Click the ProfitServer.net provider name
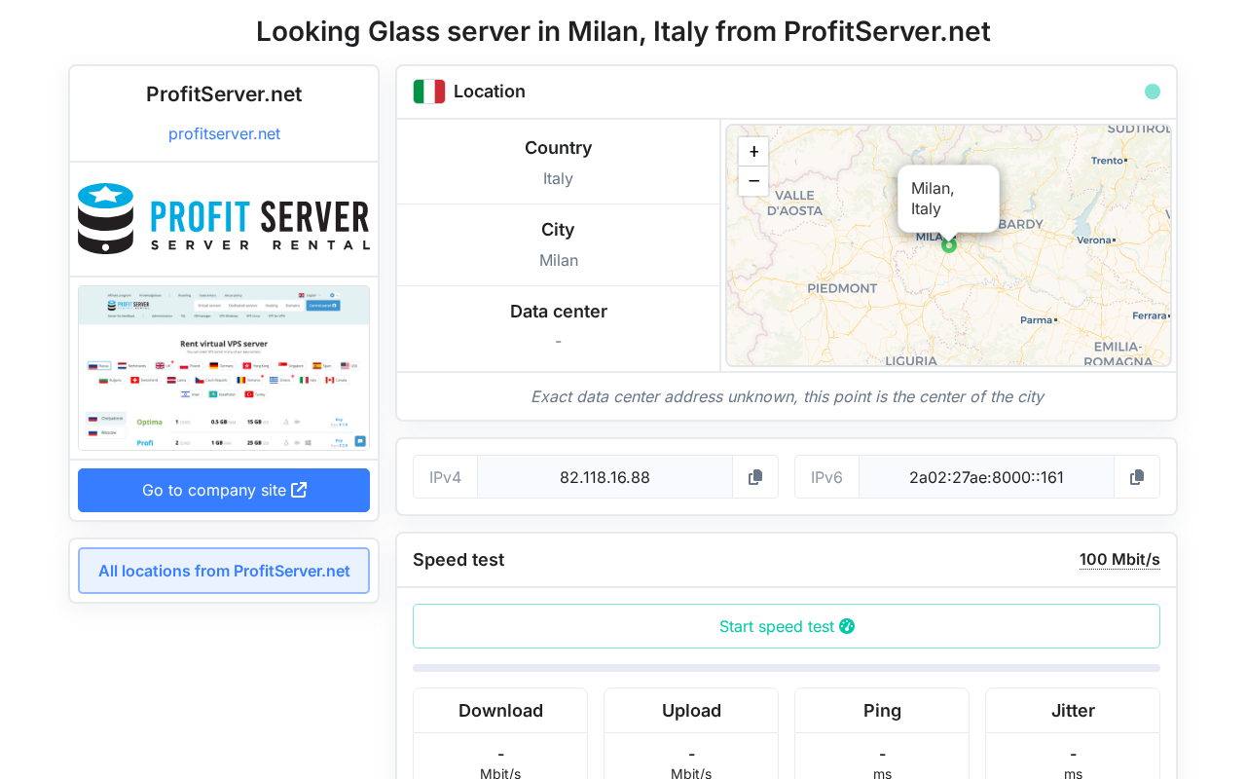 224,94
